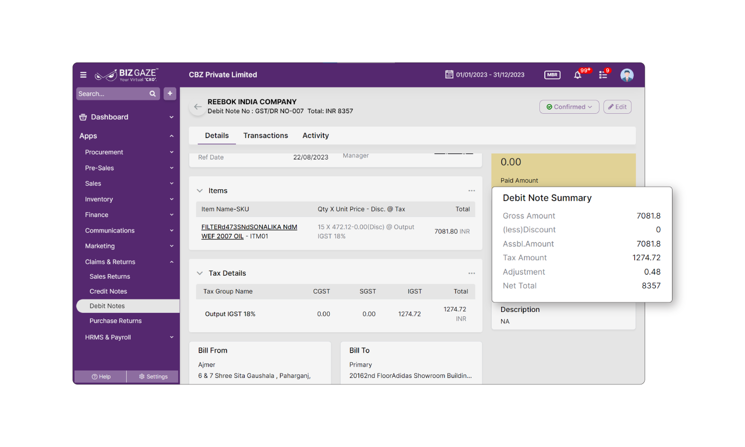Screen dimensions: 745x447
Task: Select Debit Notes in sidebar
Action: [x=128, y=306]
